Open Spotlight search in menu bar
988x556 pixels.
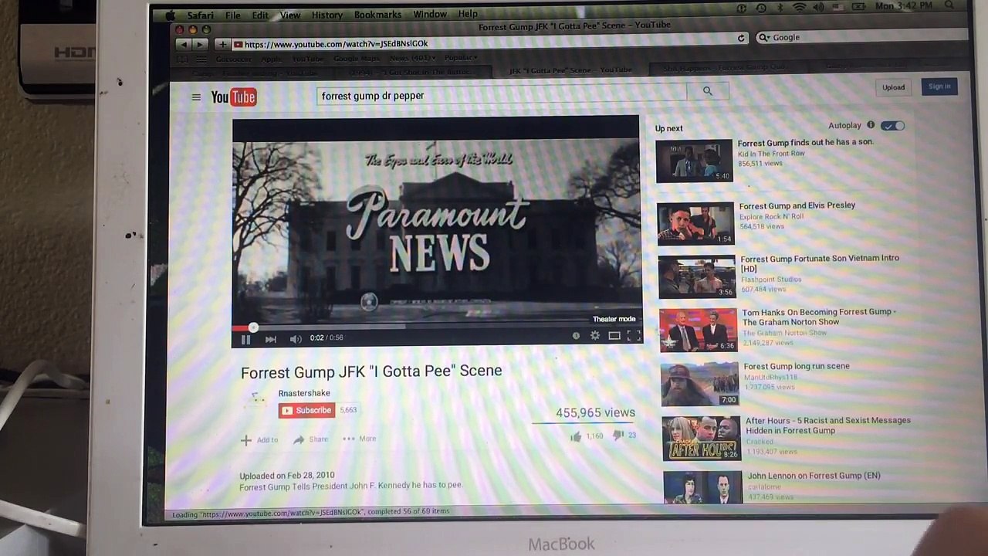[949, 6]
